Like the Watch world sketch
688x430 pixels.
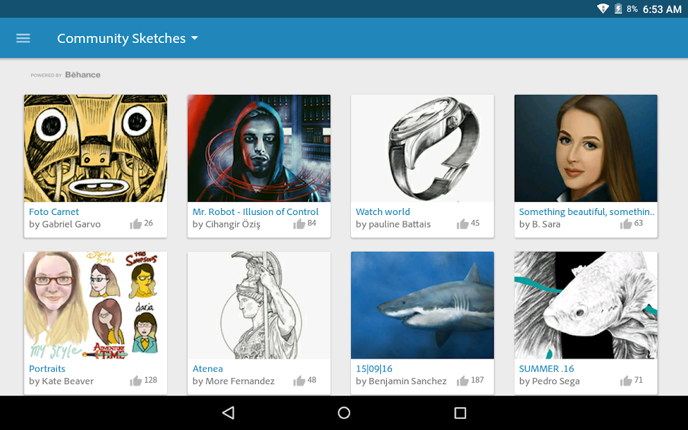(x=463, y=223)
